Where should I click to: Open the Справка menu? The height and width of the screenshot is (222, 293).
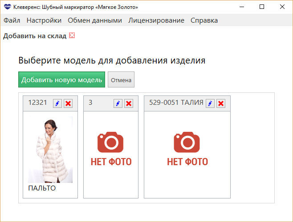coord(204,20)
